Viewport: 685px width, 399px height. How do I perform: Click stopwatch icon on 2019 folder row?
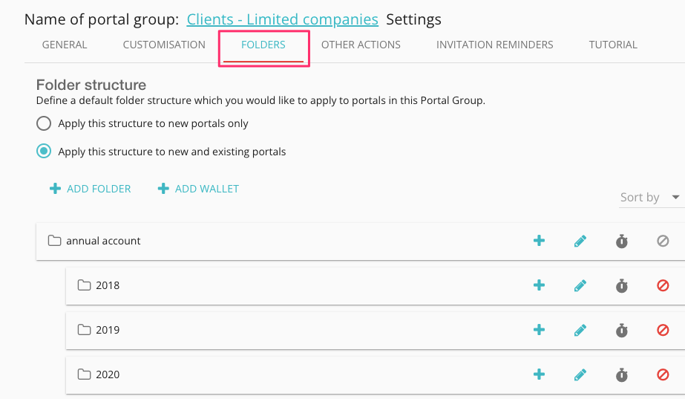tap(622, 330)
